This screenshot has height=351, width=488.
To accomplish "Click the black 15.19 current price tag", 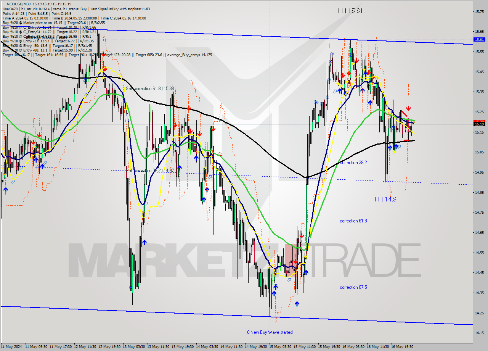I will coord(479,124).
